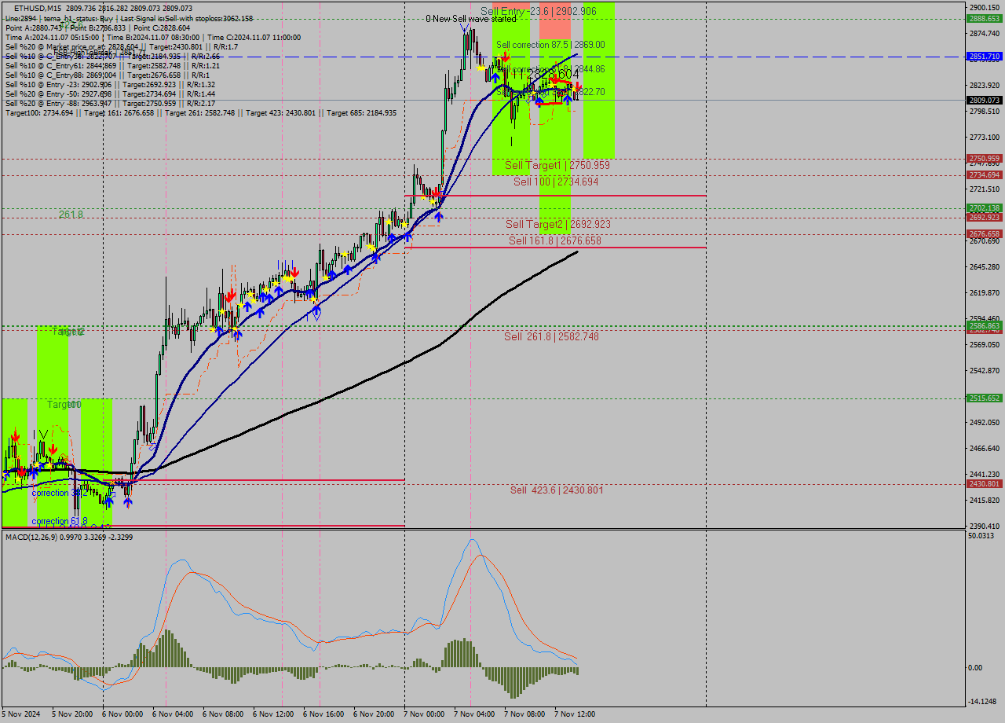Click current price tag 2809.073 on axis
The image size is (1005, 723).
pos(984,101)
